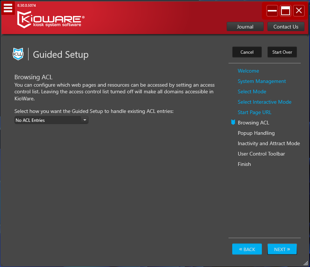Advance to the next setup step
Image resolution: width=310 pixels, height=267 pixels.
tap(282, 249)
